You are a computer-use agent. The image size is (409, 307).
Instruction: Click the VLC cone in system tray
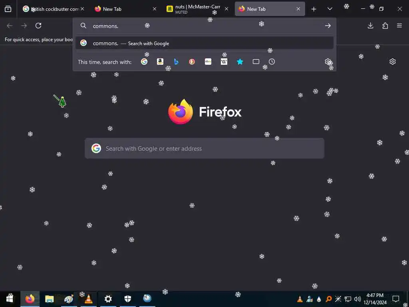click(300, 299)
